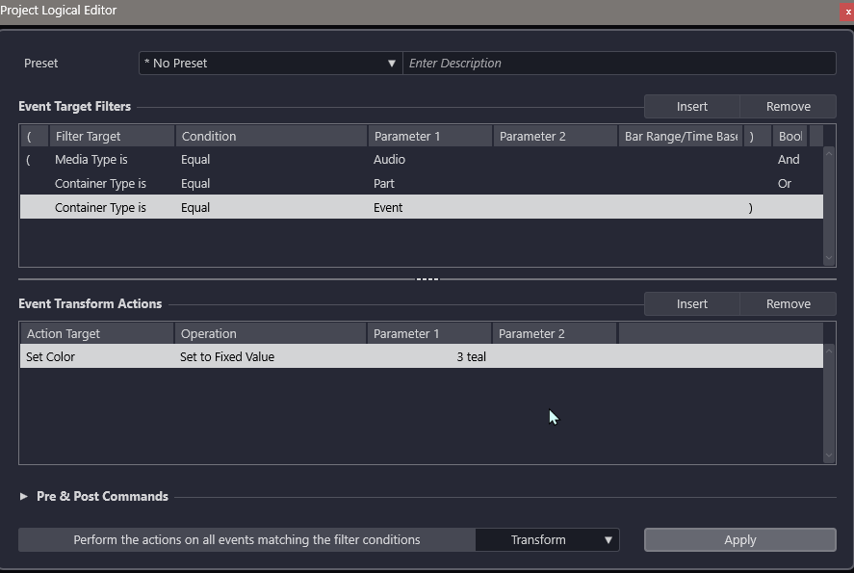Click the closing bracket on the Event row
The image size is (854, 573).
pyautogui.click(x=751, y=207)
